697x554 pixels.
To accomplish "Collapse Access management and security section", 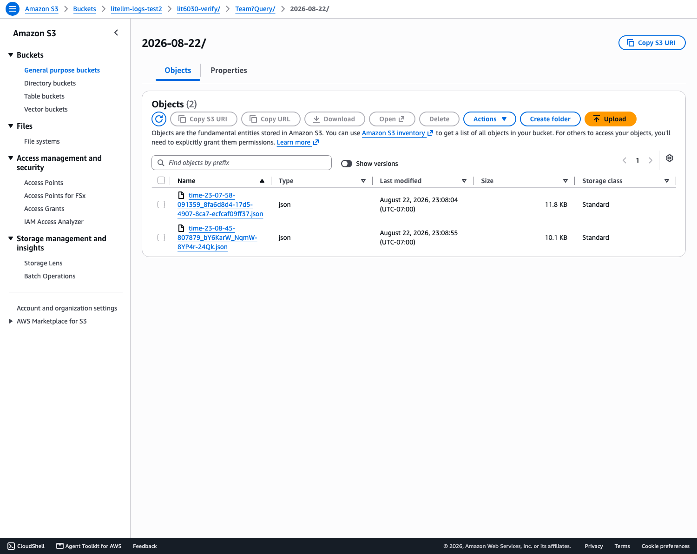I will point(11,158).
